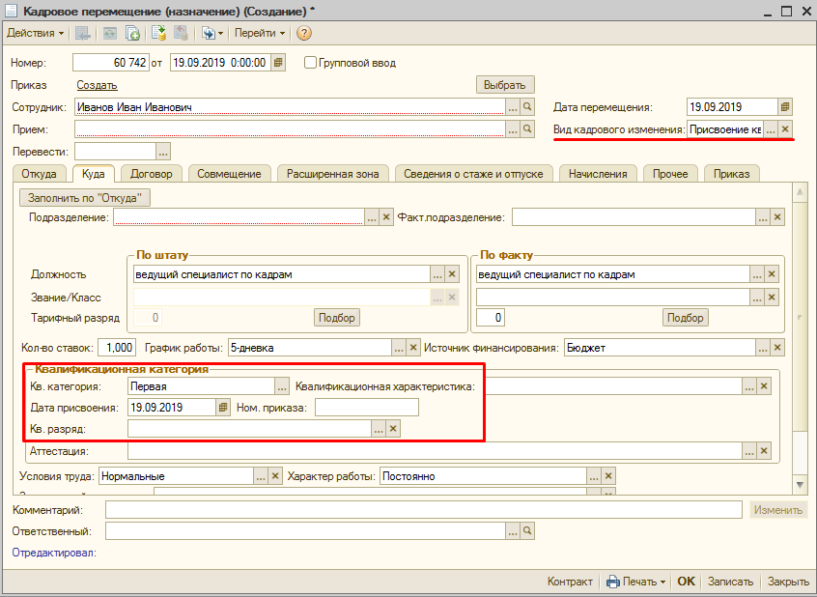The height and width of the screenshot is (597, 817).
Task: Open calendar for Дата присвоения field
Action: pos(223,408)
